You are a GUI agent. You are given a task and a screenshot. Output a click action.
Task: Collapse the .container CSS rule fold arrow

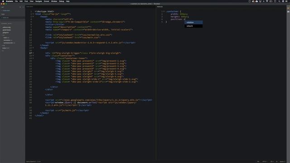pos(164,11)
